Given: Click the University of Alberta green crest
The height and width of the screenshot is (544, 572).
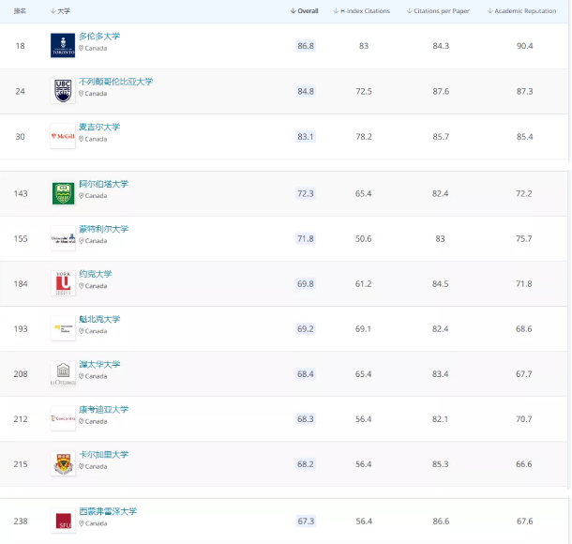Looking at the screenshot, I should coord(63,193).
